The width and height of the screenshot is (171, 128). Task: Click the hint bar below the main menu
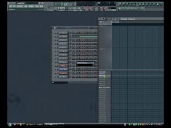coord(26,9)
